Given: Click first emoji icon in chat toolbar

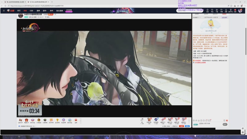Looking at the screenshot, I should point(194,120).
